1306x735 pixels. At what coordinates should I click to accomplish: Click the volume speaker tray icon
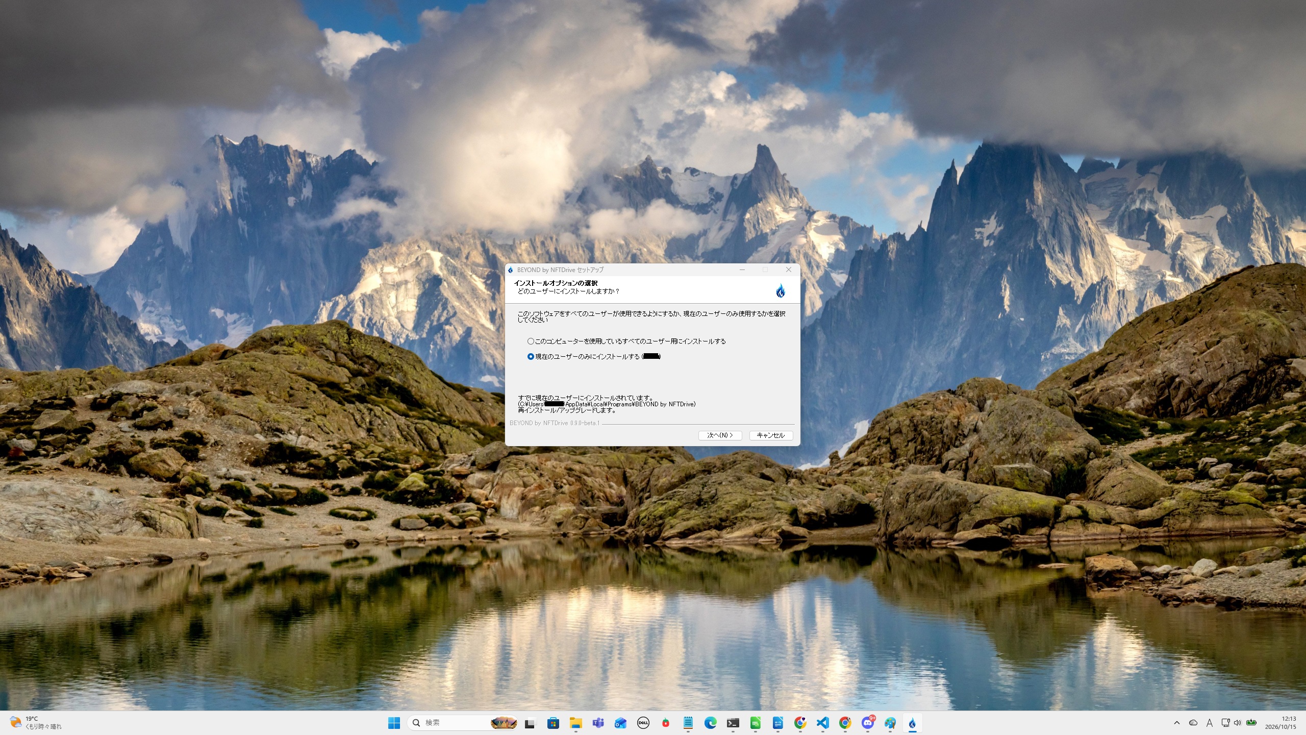[x=1237, y=723]
